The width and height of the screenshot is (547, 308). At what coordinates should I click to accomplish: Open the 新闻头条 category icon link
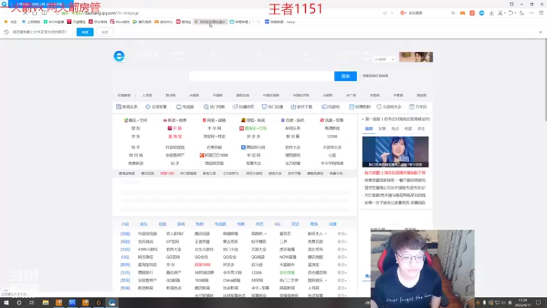pyautogui.click(x=127, y=107)
